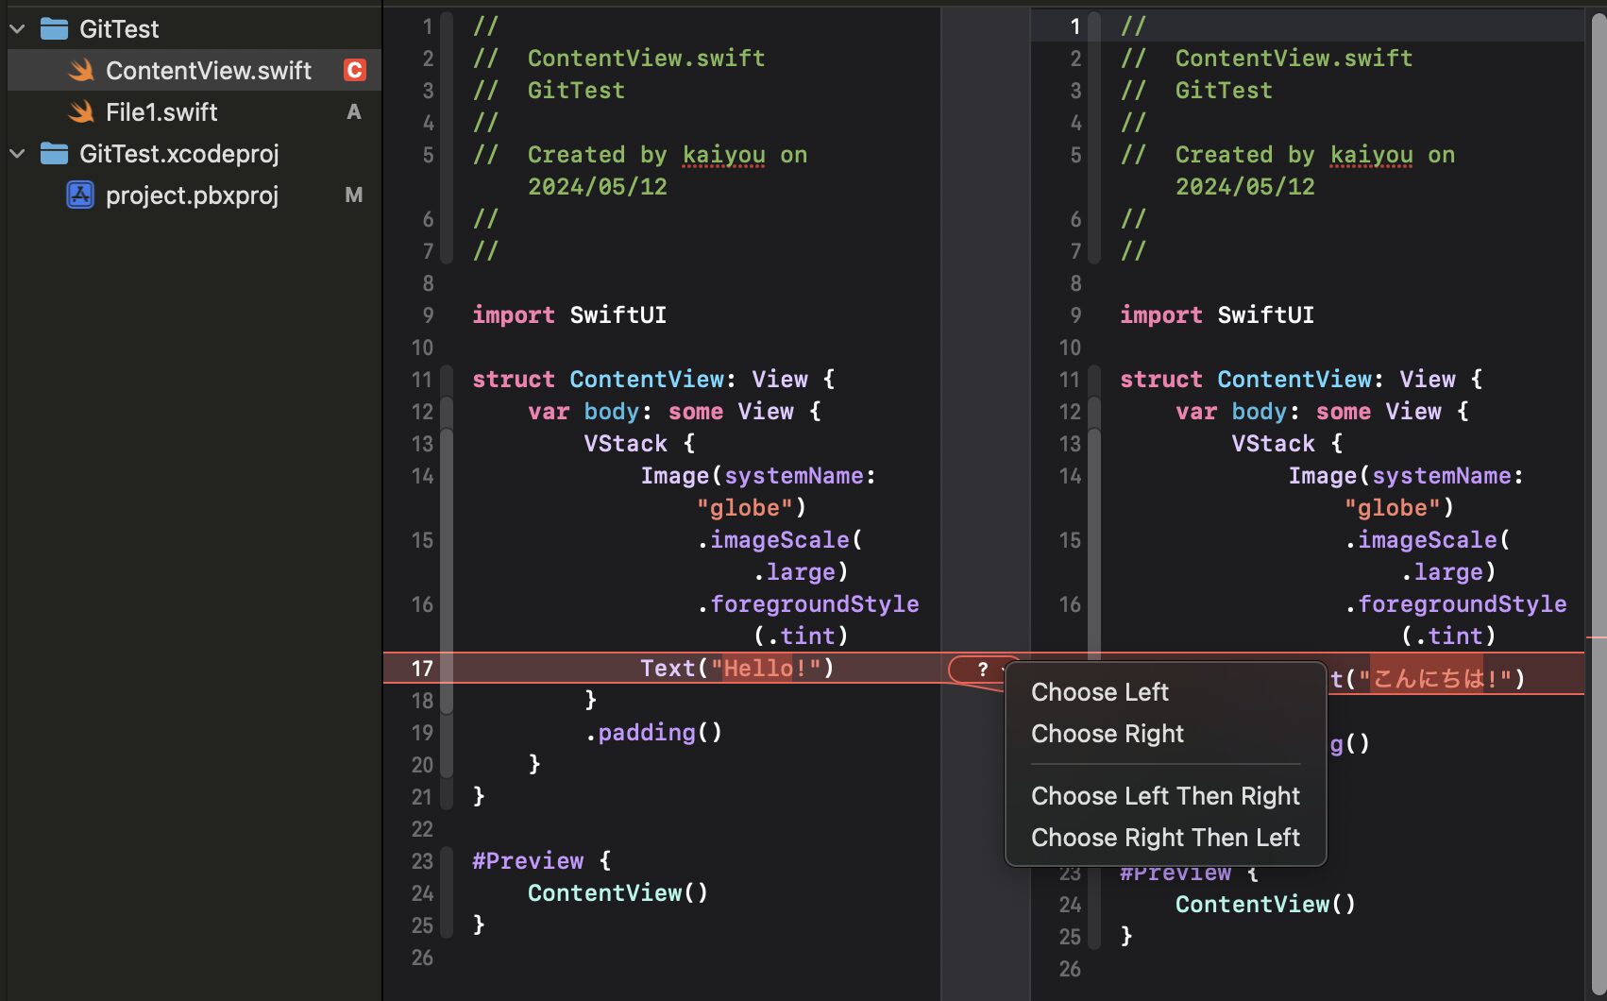The height and width of the screenshot is (1001, 1607).
Task: Click the M modified badge on project.pbxproj
Action: (x=353, y=195)
